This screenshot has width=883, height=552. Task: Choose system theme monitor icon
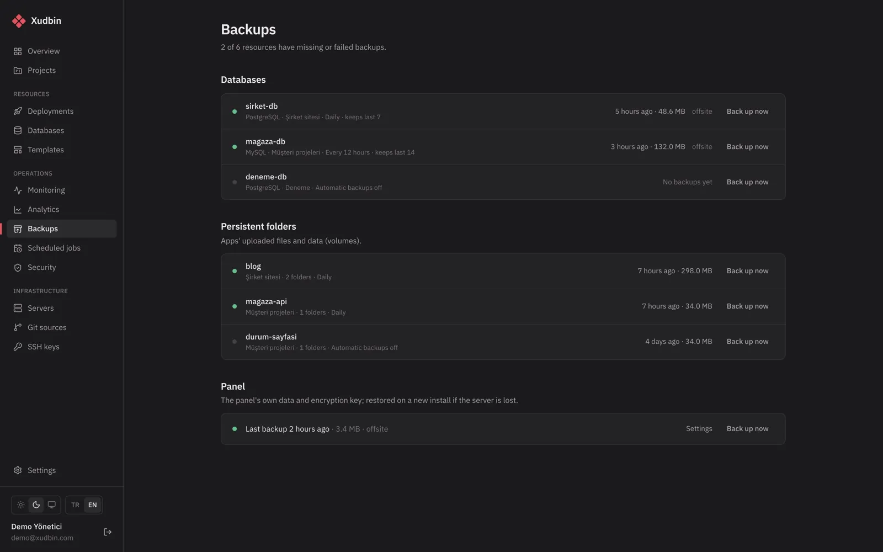click(51, 505)
